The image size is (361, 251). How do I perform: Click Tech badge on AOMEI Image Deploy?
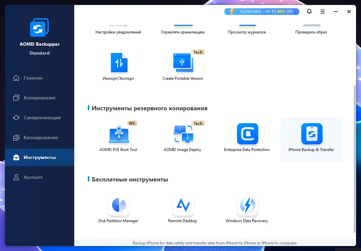point(198,123)
